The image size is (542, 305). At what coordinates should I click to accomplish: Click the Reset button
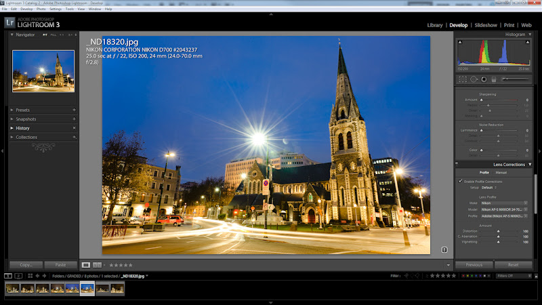click(x=513, y=264)
